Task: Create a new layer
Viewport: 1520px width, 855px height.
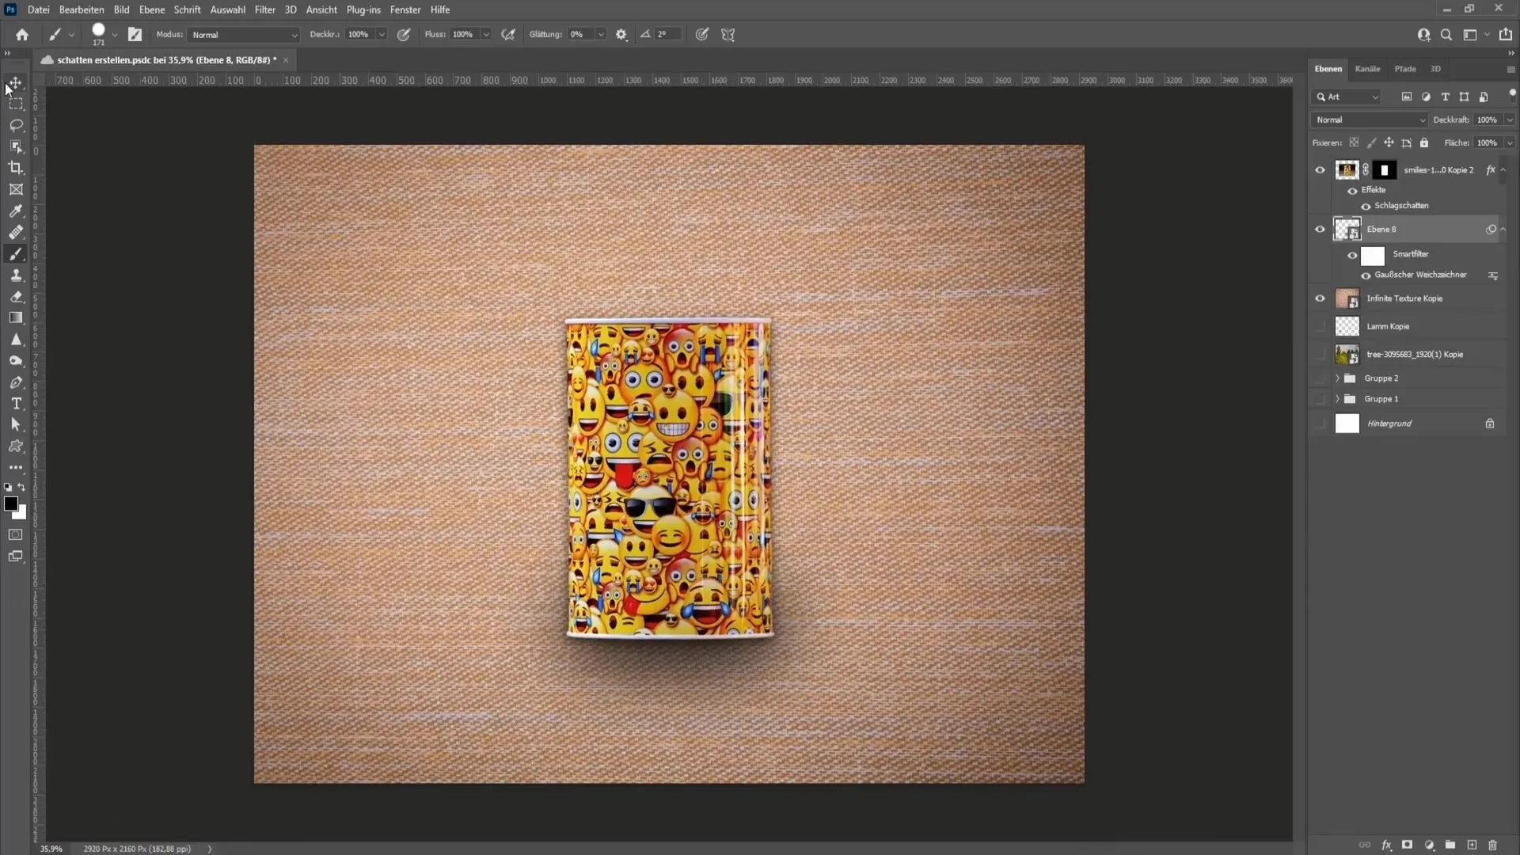Action: click(1472, 845)
